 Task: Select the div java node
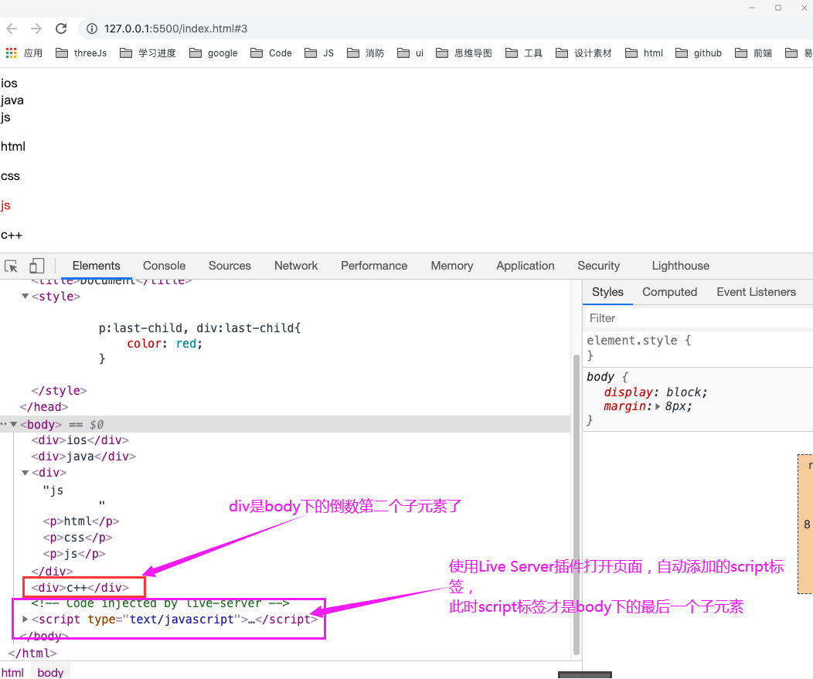83,457
